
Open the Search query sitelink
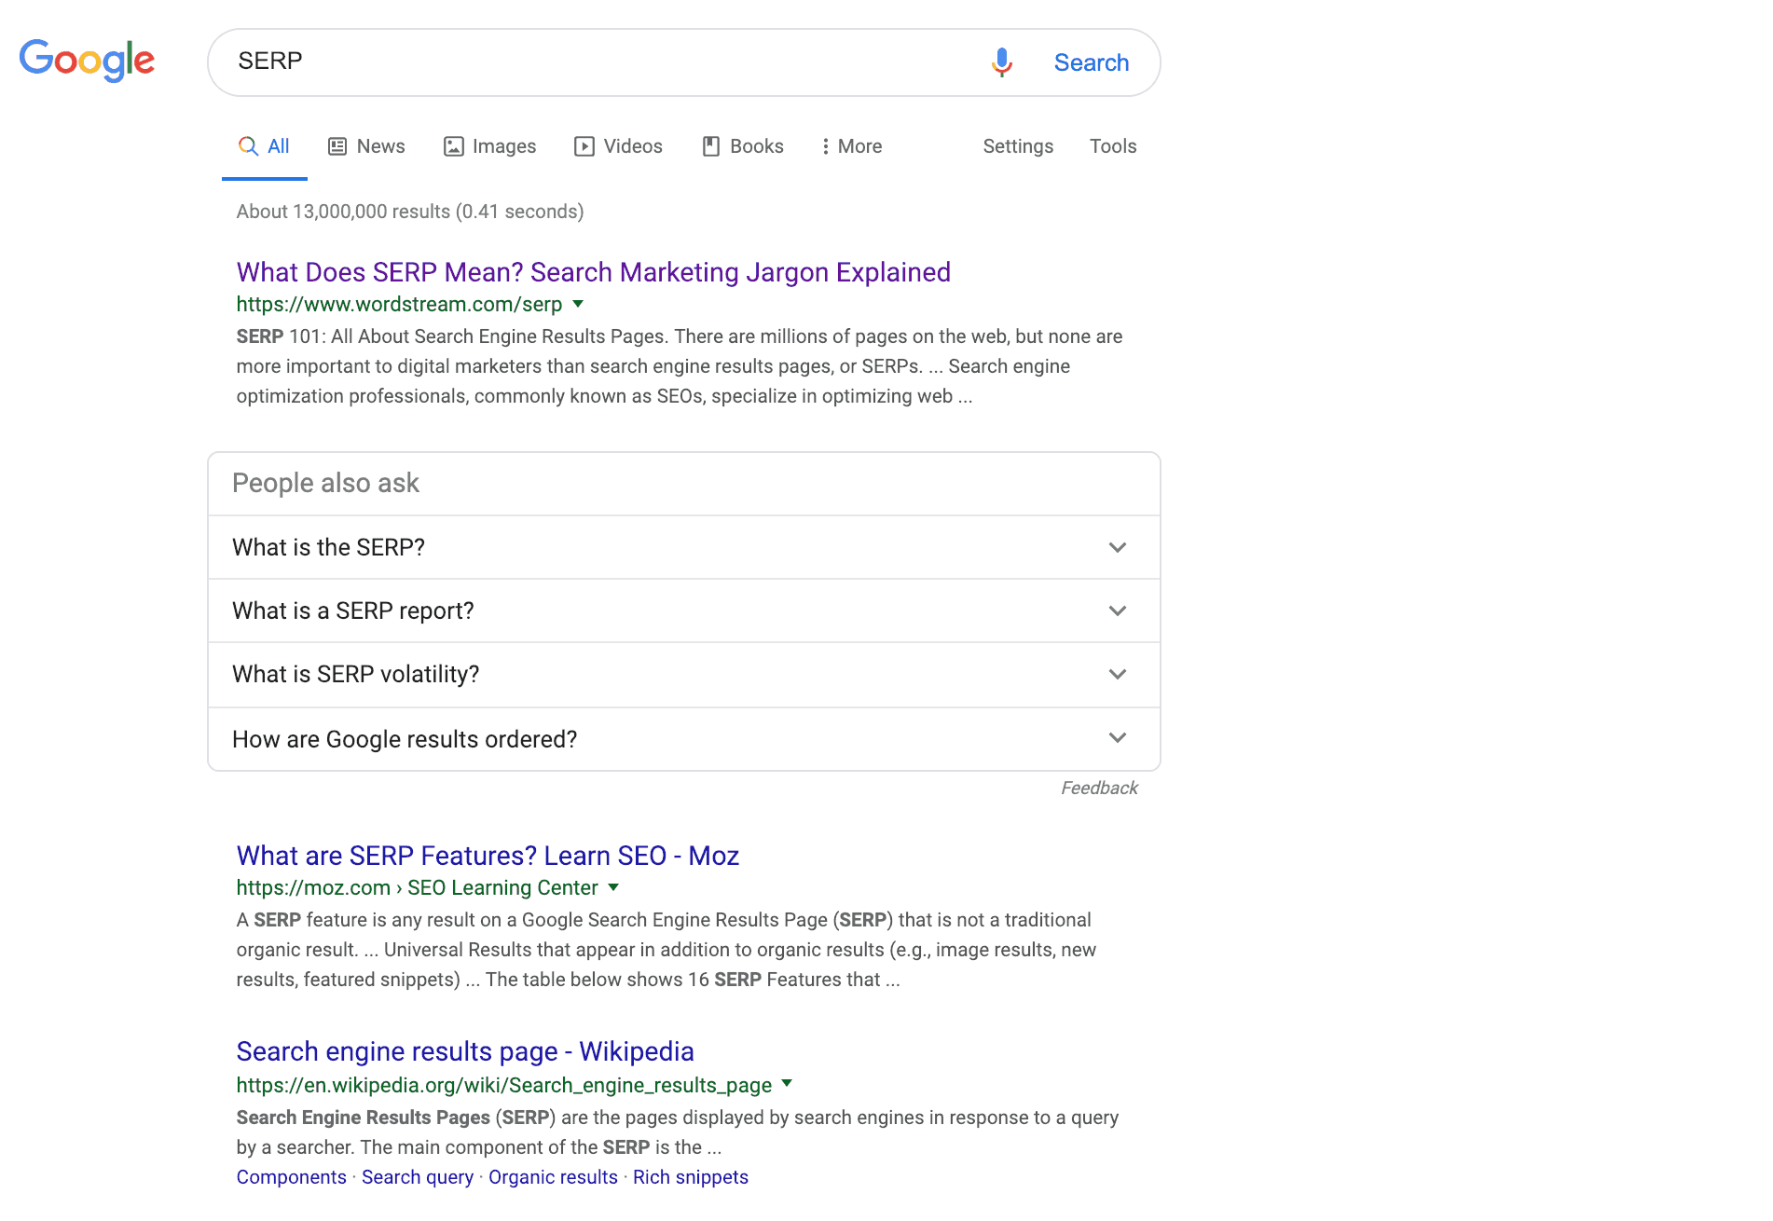[418, 1177]
